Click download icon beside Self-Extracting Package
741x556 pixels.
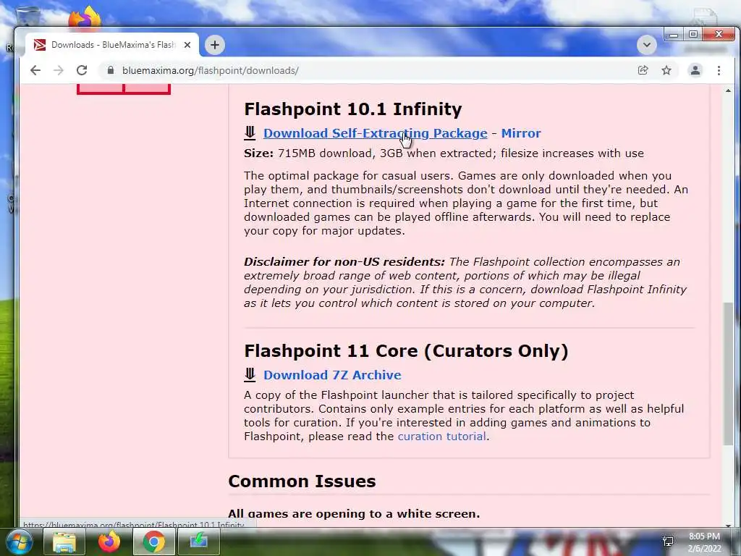coord(250,133)
